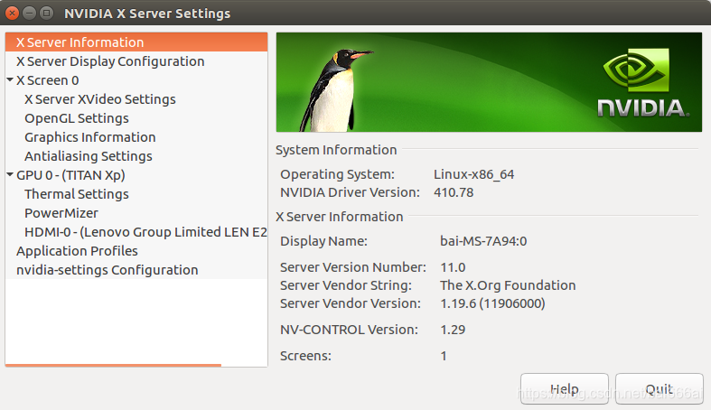Click the 'X Server Information' heading in right pane
This screenshot has height=410, width=711.
coord(339,217)
